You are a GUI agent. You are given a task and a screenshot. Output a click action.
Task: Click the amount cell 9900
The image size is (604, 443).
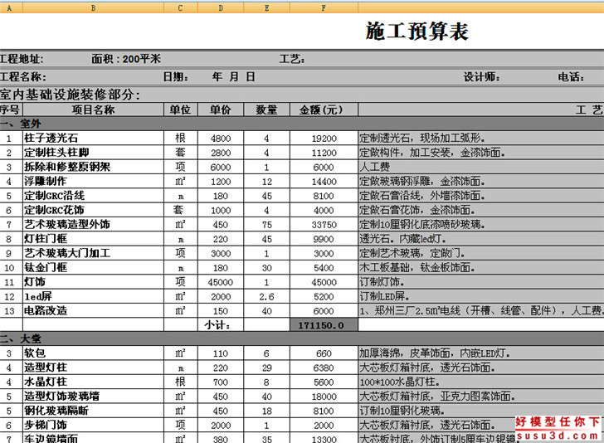pos(324,239)
